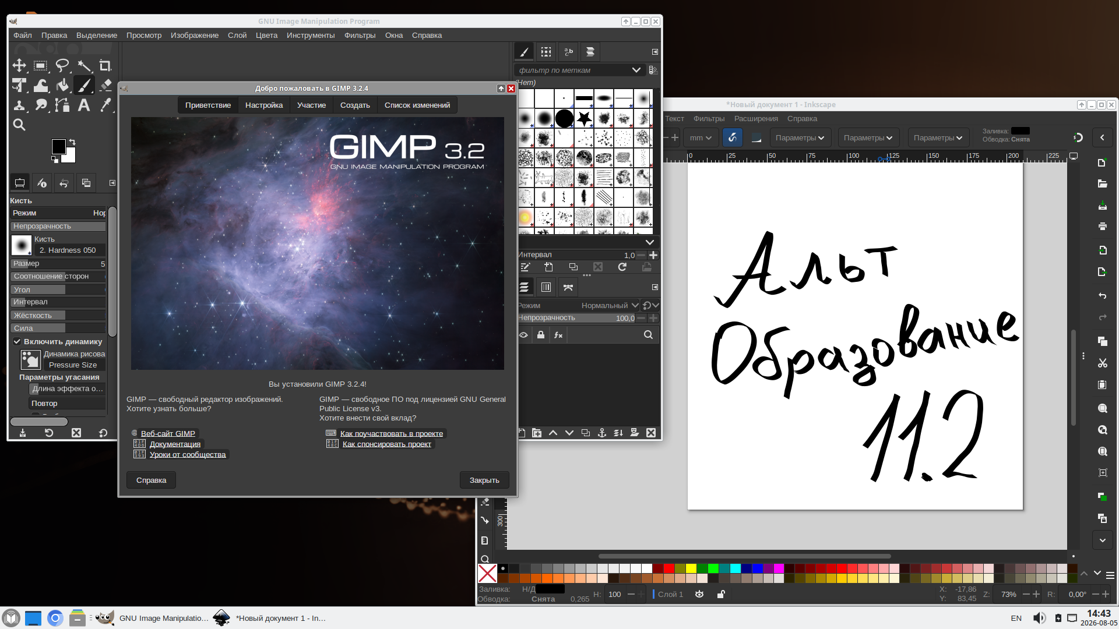Click the volume speaker icon in system tray
This screenshot has height=629, width=1119.
pos(1039,618)
